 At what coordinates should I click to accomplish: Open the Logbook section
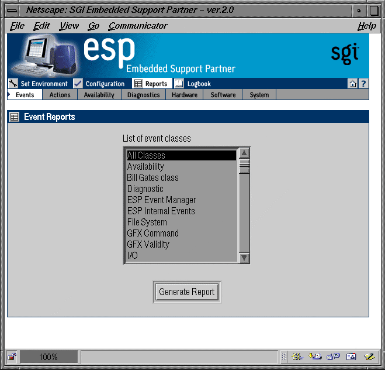193,84
